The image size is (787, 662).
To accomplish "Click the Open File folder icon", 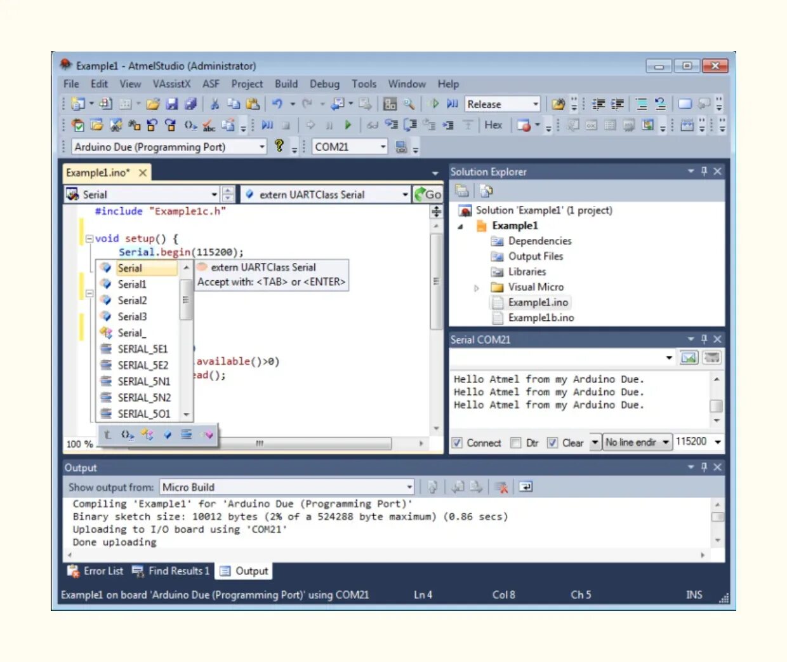I will [152, 104].
